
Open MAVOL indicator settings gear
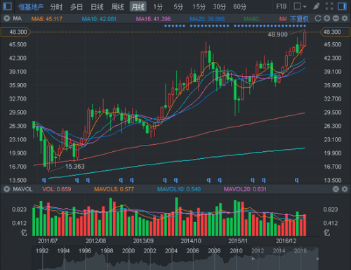(x=345, y=189)
